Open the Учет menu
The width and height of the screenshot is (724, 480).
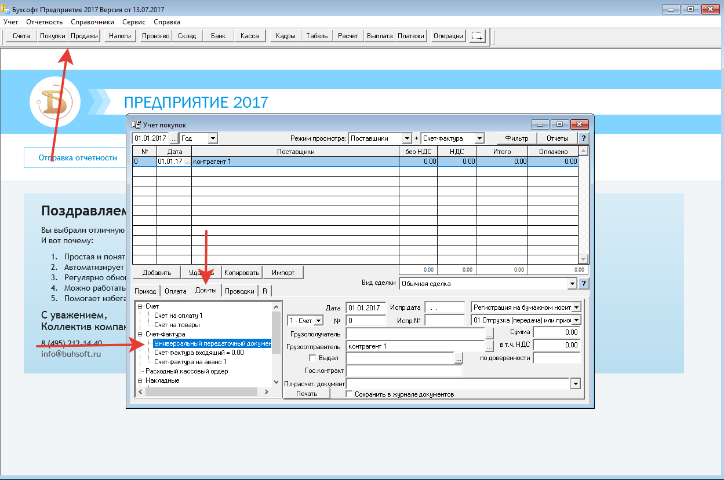(x=11, y=22)
